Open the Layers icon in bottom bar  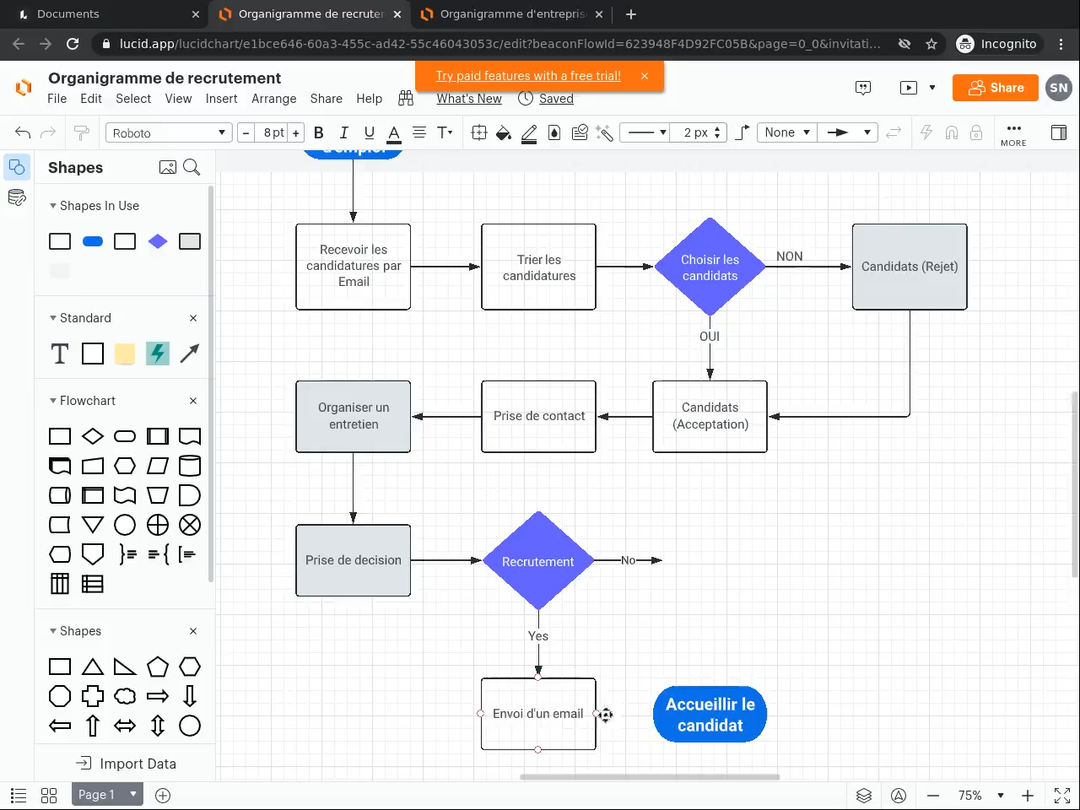tap(863, 795)
